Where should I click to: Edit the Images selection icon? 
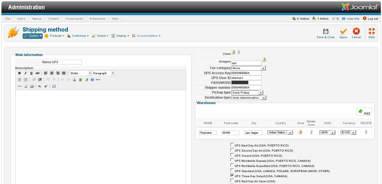pyautogui.click(x=264, y=59)
